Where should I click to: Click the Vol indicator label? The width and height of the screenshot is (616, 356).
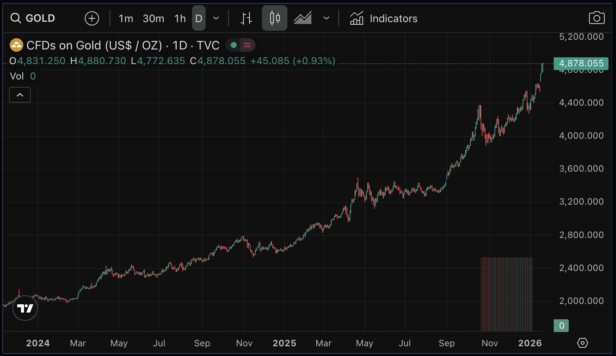click(x=17, y=76)
